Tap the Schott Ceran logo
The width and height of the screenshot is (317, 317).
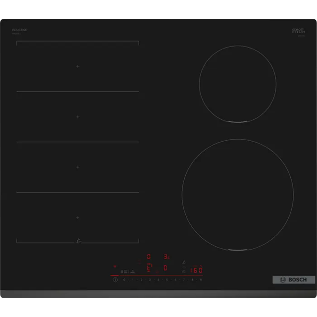click(298, 31)
